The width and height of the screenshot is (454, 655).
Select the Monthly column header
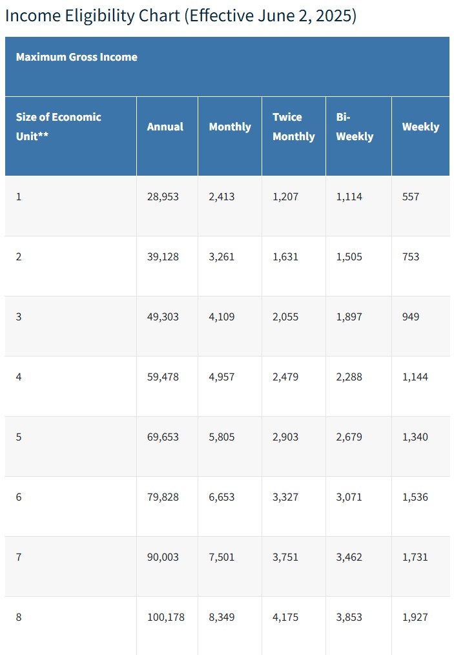pos(229,127)
